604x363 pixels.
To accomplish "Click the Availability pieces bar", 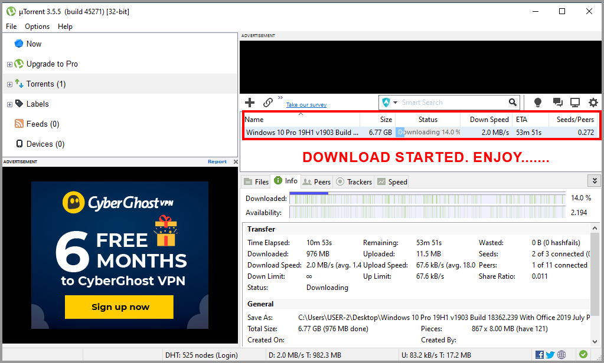I will coord(427,212).
